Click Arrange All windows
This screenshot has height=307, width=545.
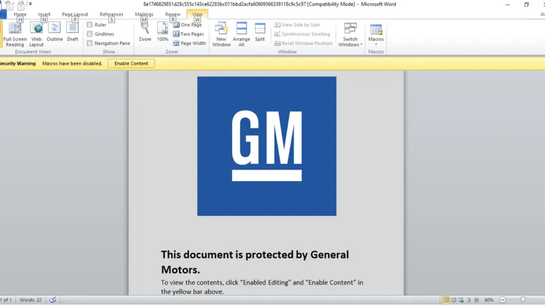click(x=241, y=34)
